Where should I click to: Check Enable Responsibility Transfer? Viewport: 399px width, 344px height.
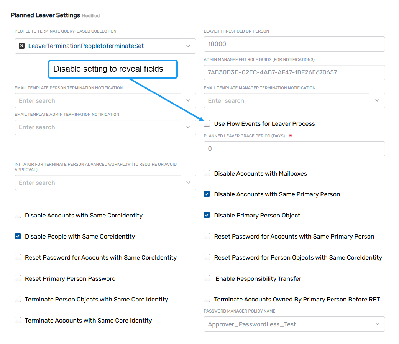[207, 278]
